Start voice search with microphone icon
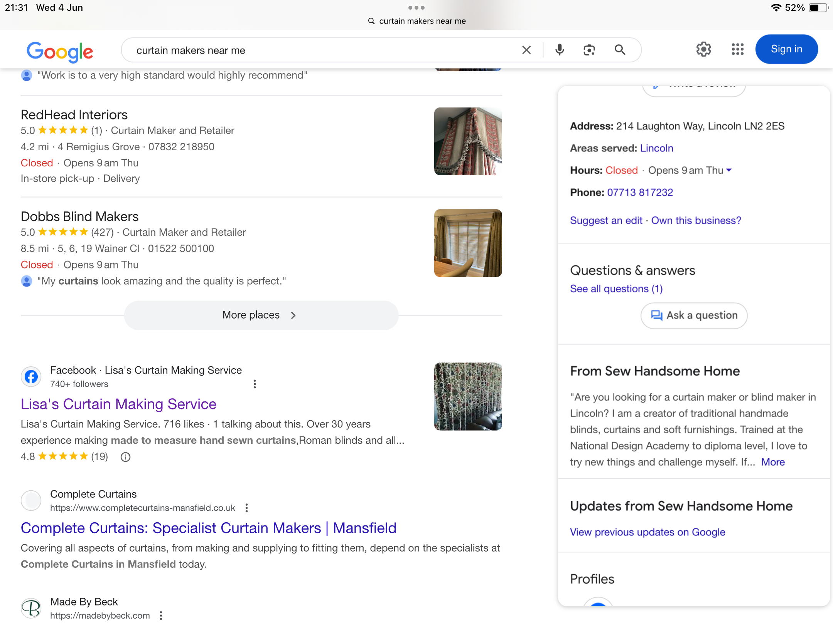This screenshot has height=624, width=833. tap(560, 50)
